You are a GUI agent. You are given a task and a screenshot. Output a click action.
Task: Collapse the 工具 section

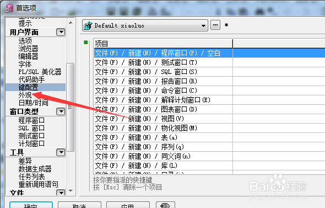click(61, 152)
